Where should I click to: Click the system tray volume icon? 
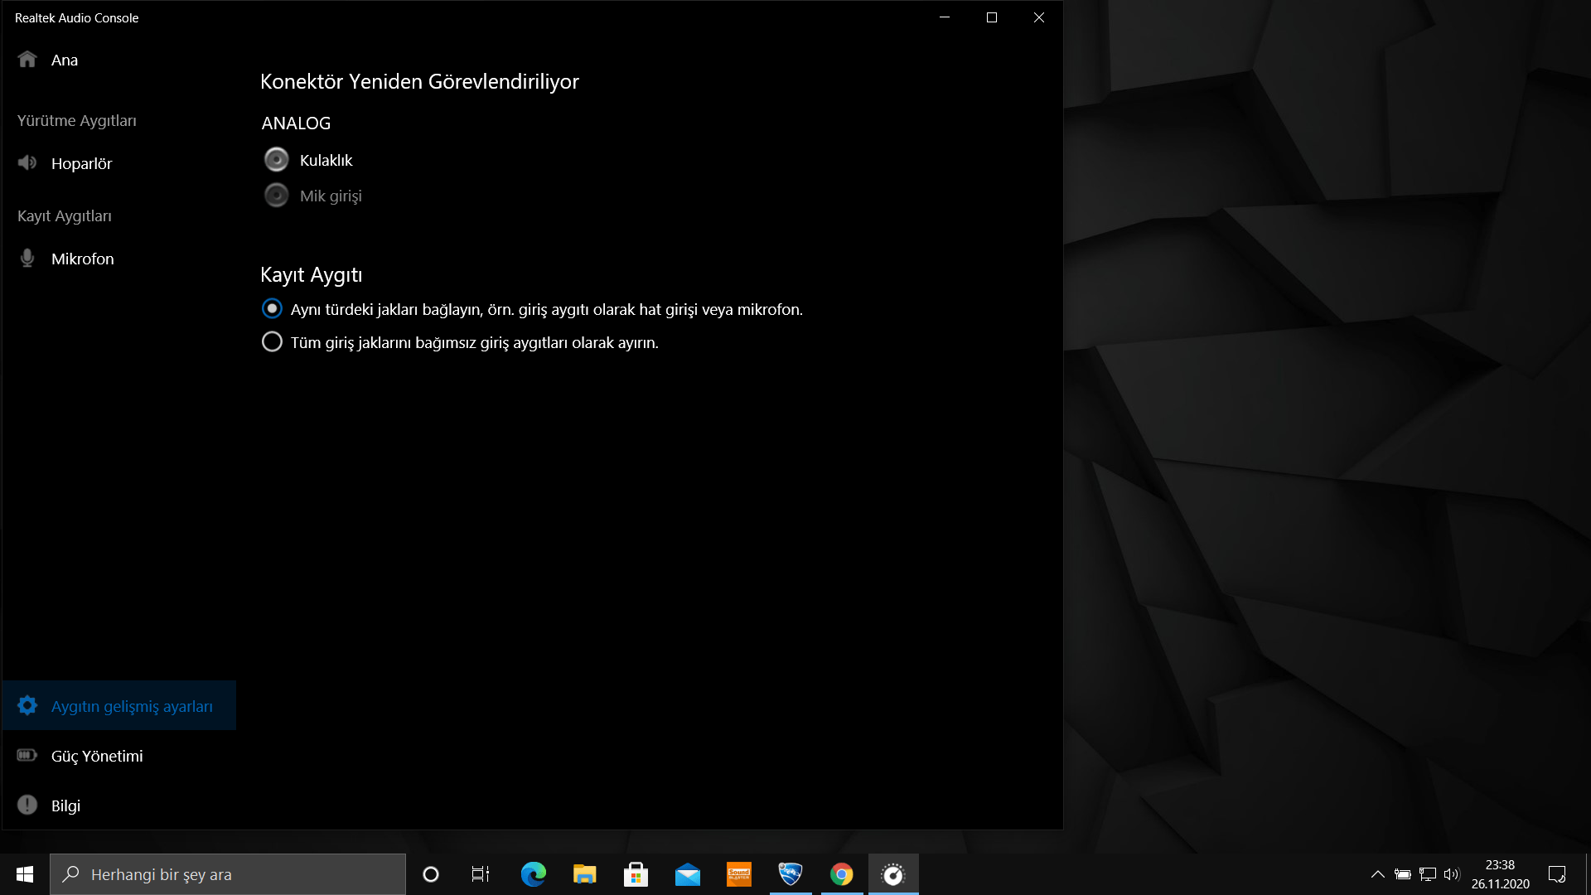(1451, 874)
